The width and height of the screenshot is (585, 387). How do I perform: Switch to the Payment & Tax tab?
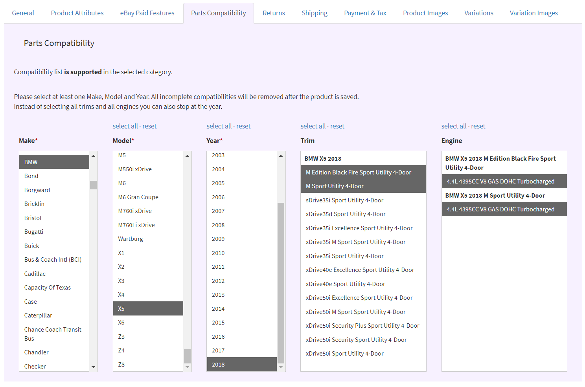point(365,13)
